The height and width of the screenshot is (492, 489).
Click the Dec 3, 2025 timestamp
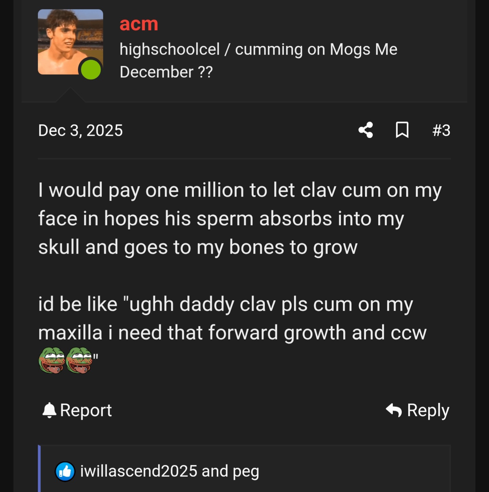[x=80, y=130]
